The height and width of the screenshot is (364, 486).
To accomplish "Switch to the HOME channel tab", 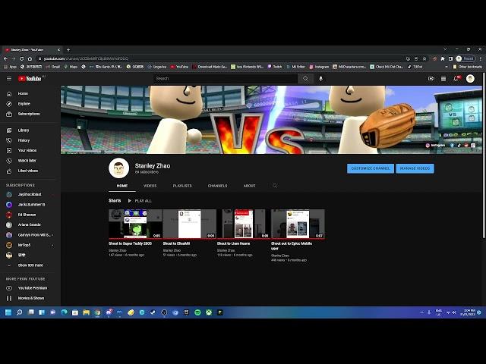I will pos(122,186).
